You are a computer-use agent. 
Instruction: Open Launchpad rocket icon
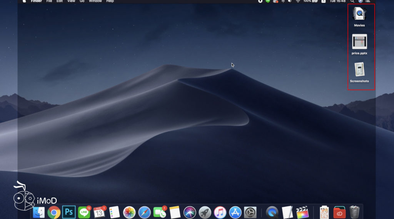pos(205,213)
